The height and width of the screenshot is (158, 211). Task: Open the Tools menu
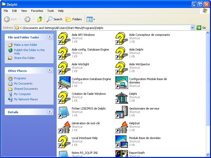51,11
